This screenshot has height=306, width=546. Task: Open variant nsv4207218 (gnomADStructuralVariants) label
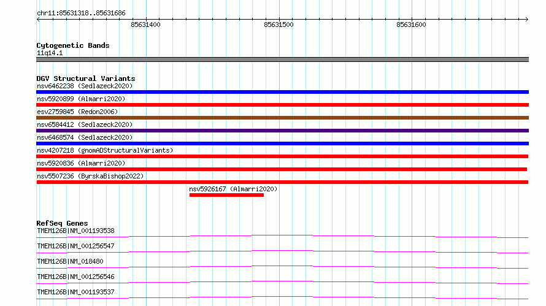click(105, 150)
